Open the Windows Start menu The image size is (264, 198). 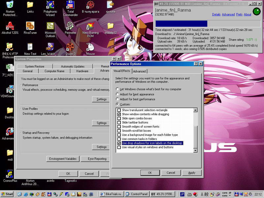pos(7,194)
